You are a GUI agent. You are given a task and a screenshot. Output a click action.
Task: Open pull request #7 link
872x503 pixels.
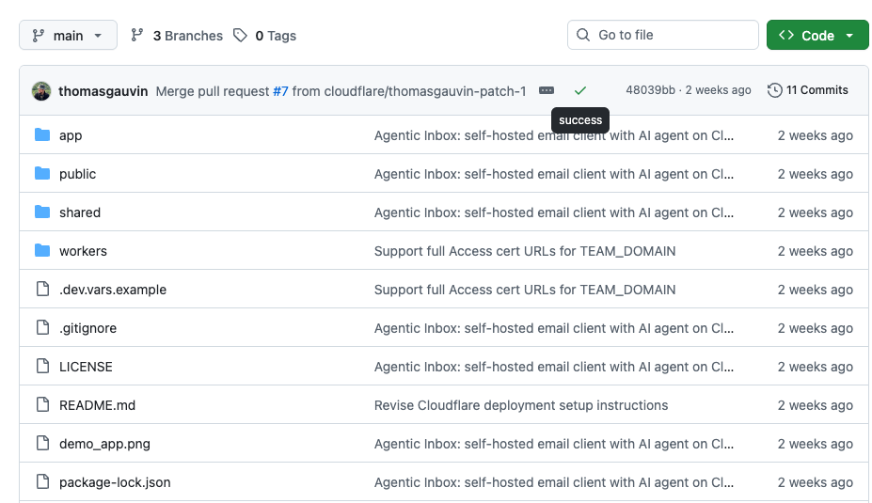click(x=280, y=91)
